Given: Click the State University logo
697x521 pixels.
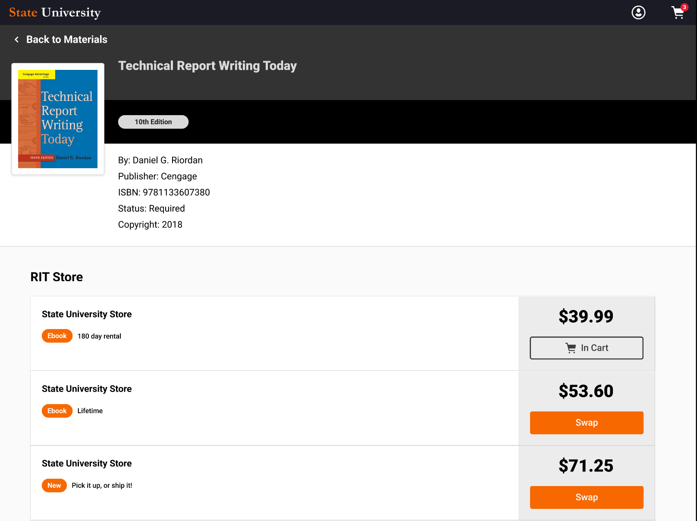Looking at the screenshot, I should [55, 13].
